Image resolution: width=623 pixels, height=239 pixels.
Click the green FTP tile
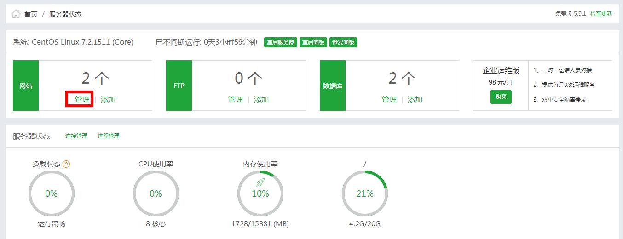click(179, 86)
